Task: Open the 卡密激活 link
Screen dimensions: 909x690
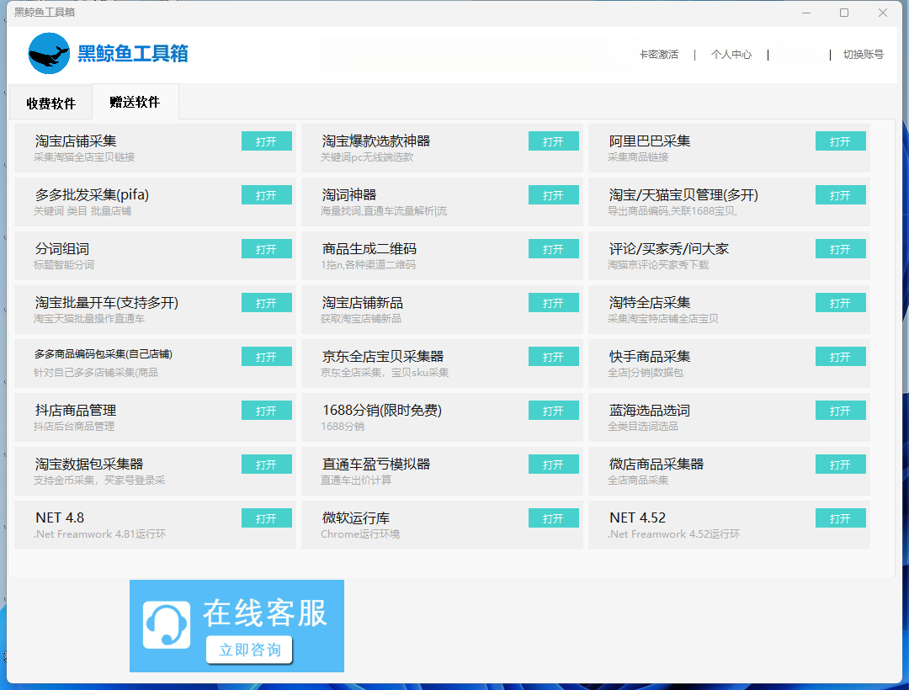Action: click(x=658, y=55)
